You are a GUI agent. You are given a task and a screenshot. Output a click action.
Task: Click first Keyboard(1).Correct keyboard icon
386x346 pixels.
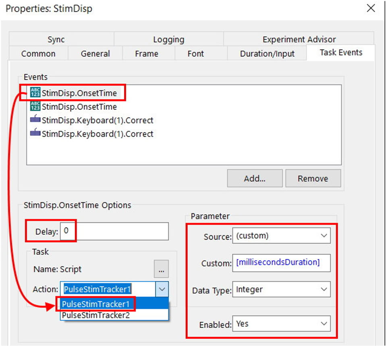[35, 120]
